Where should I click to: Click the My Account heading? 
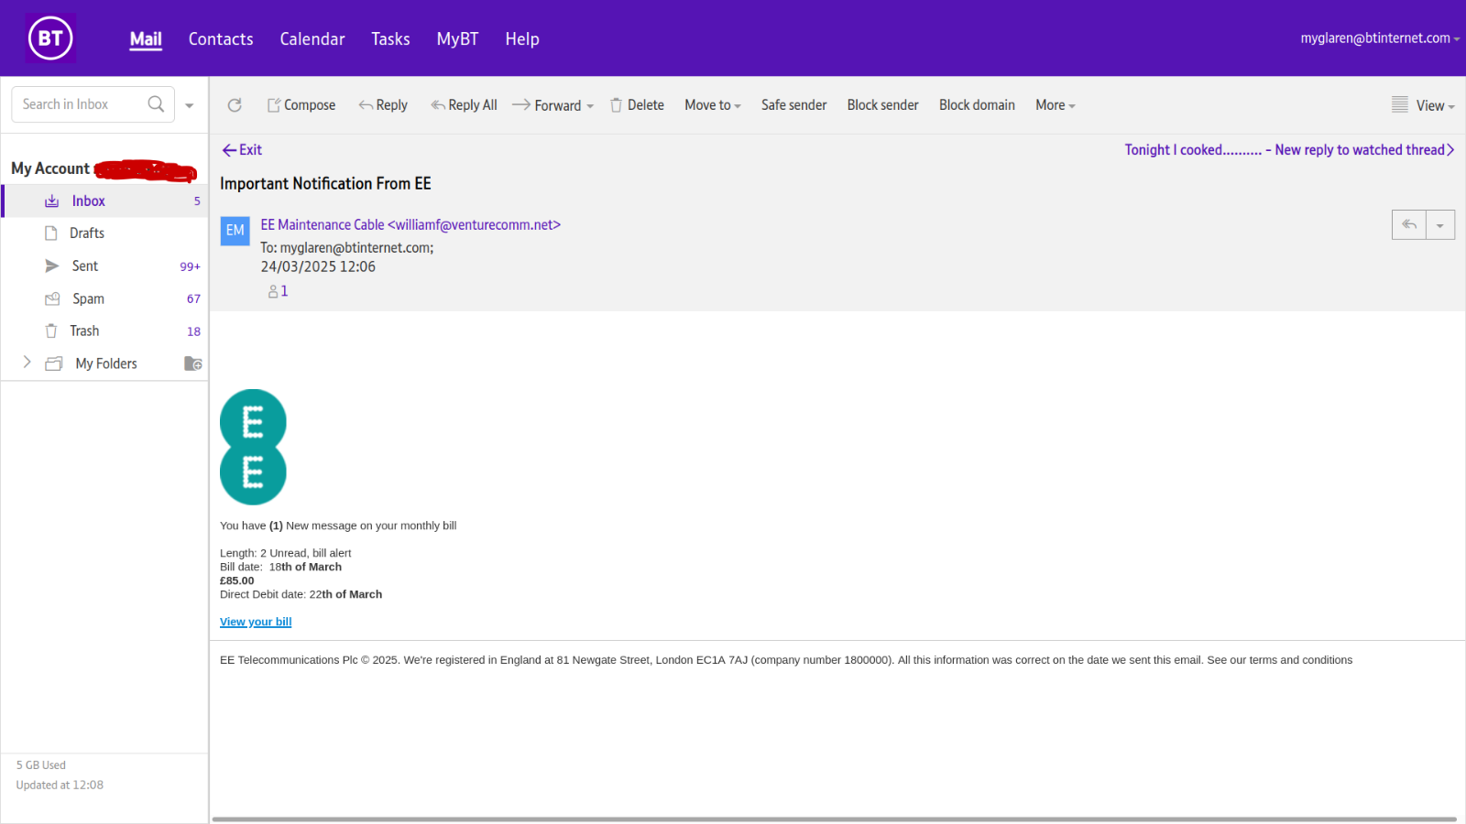(x=50, y=168)
